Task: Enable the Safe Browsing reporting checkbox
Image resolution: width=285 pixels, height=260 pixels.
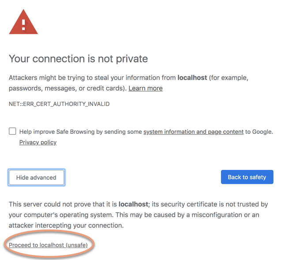Action: [x=12, y=131]
